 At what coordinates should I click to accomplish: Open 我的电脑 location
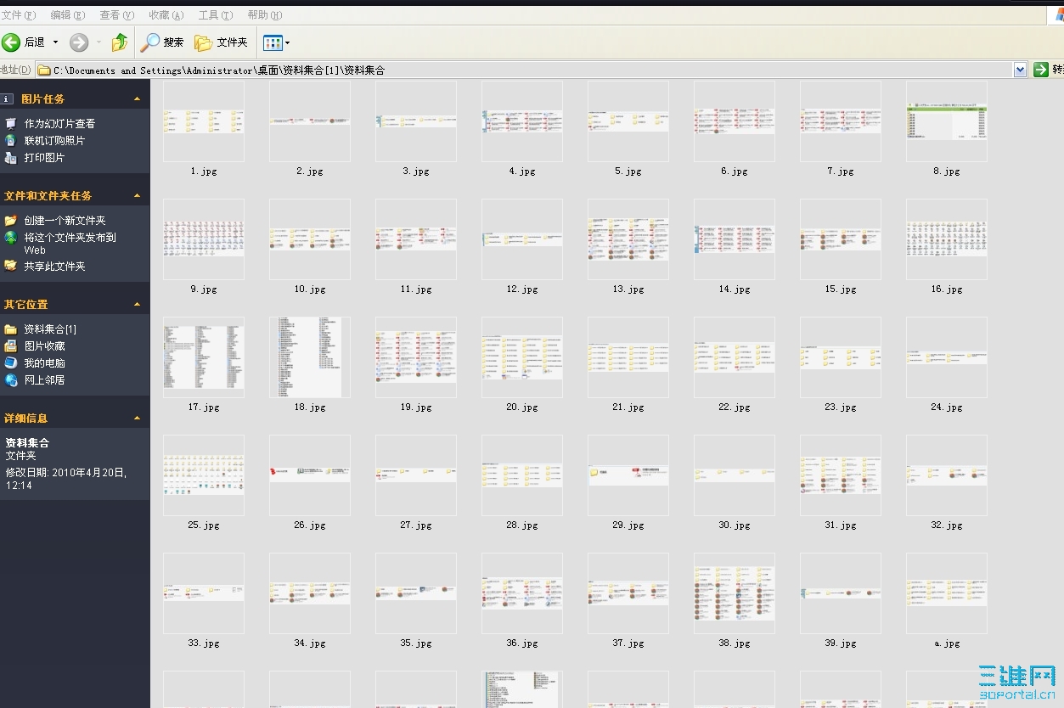coord(44,363)
